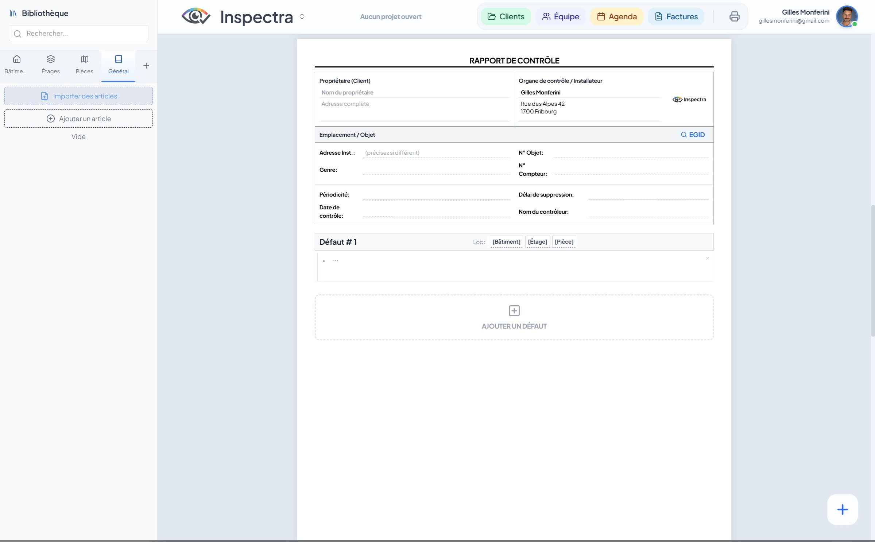Viewport: 875px width, 542px height.
Task: Remove default item with the small x
Action: [707, 258]
